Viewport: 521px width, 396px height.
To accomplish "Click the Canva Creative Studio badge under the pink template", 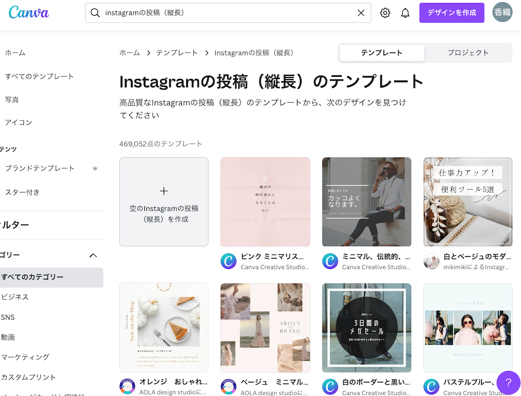I will [x=228, y=262].
